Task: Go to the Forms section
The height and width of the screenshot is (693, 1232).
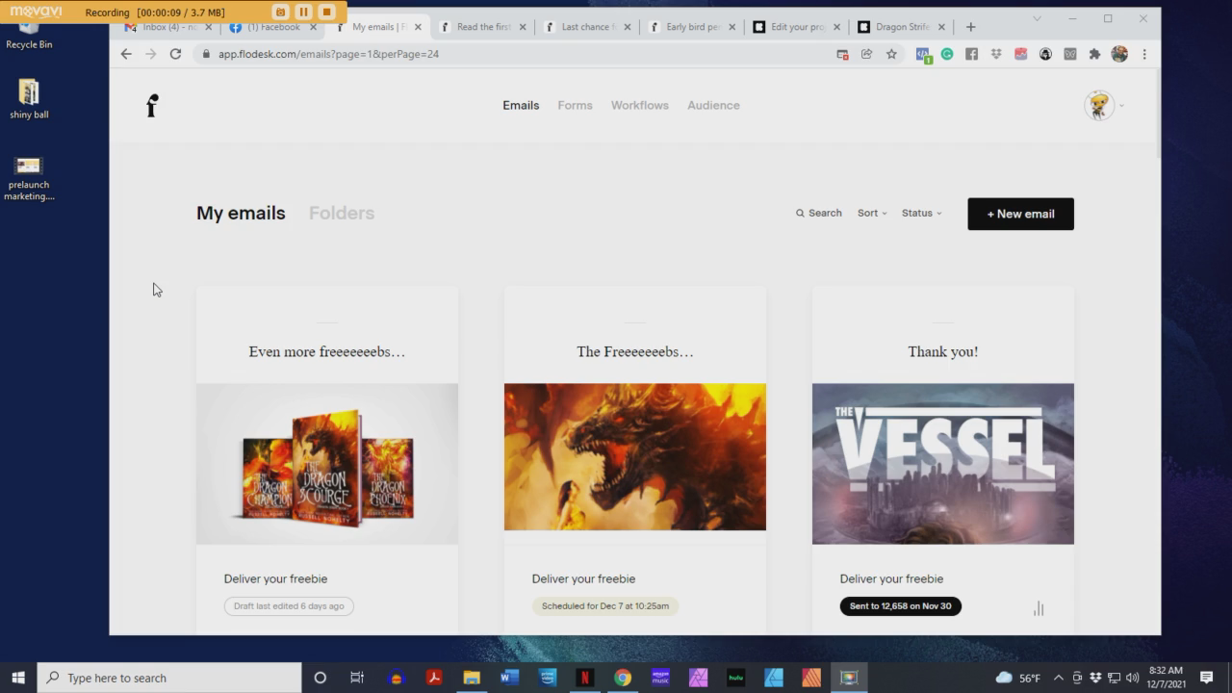Action: [x=575, y=106]
